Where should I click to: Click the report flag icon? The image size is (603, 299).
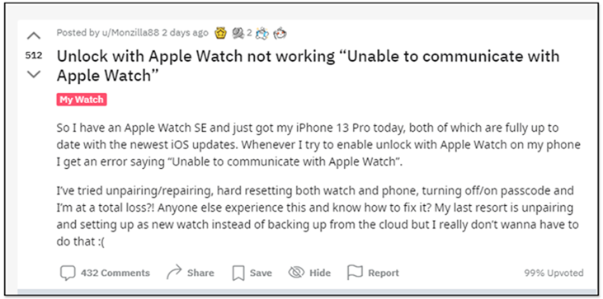click(355, 273)
